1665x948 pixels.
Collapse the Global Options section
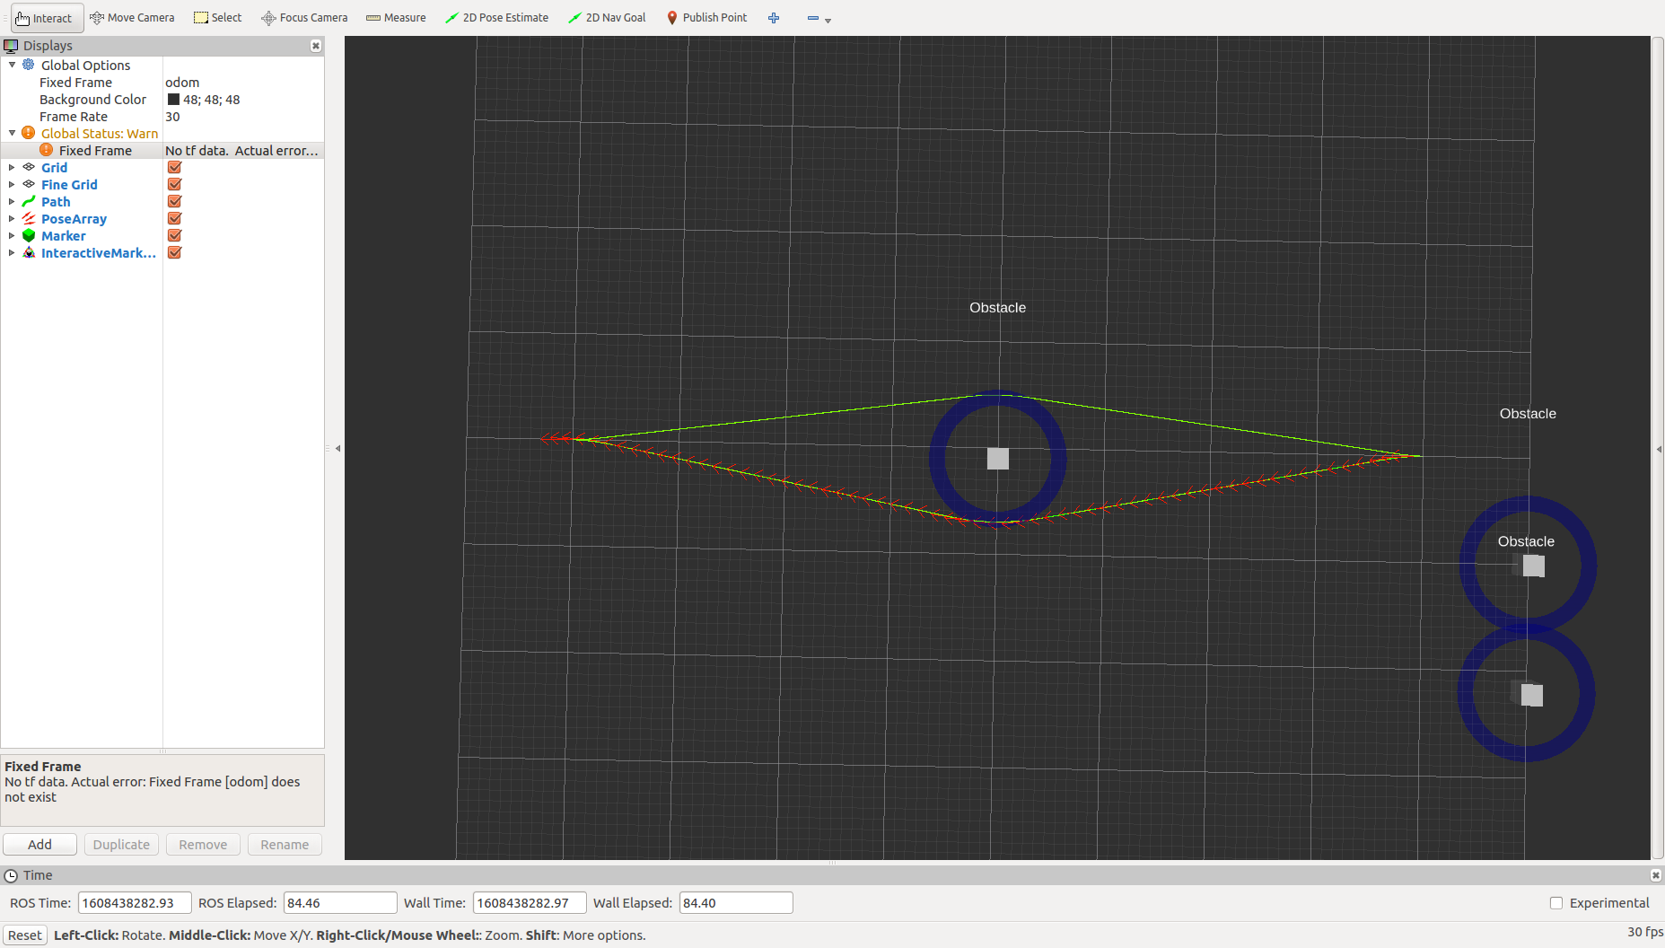click(x=12, y=65)
